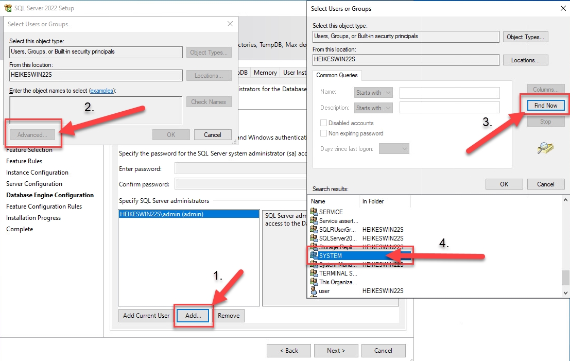This screenshot has width=570, height=361.
Task: Open the User Inst... tab in setup
Action: 294,72
